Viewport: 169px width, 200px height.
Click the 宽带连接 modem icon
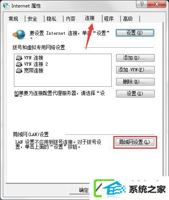pyautogui.click(x=19, y=70)
